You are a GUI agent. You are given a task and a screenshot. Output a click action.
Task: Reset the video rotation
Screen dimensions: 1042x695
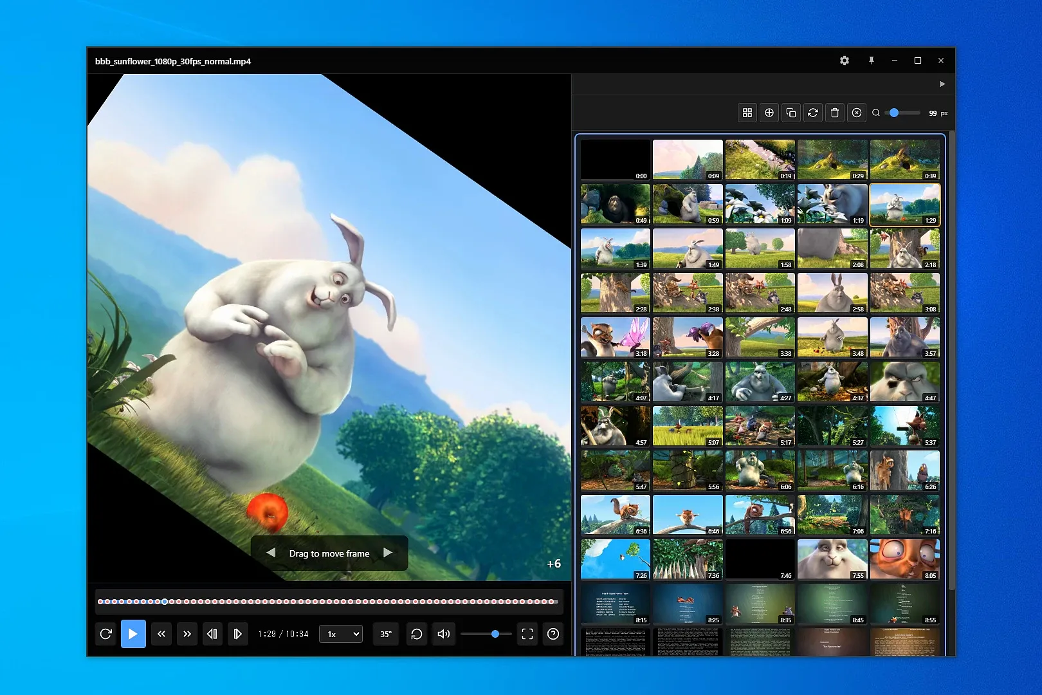(417, 634)
